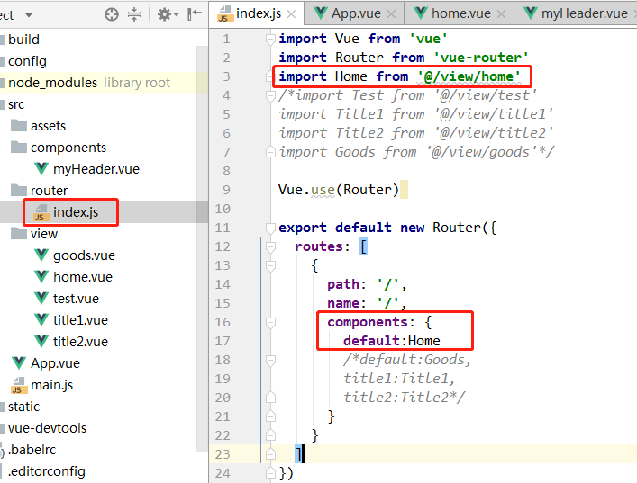Click the router folder icon
The width and height of the screenshot is (637, 483).
click(x=19, y=190)
